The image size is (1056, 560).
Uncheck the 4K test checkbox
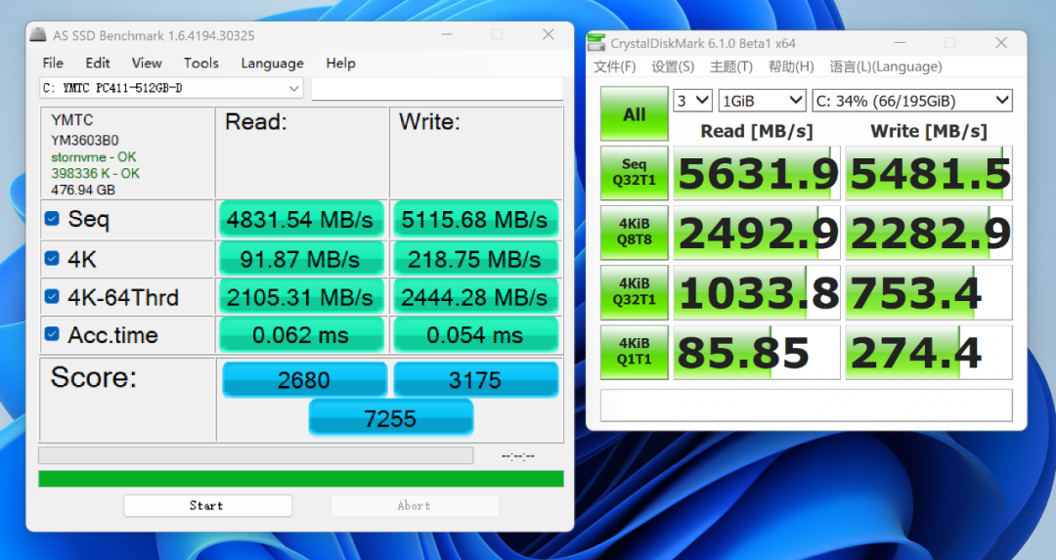[x=52, y=258]
